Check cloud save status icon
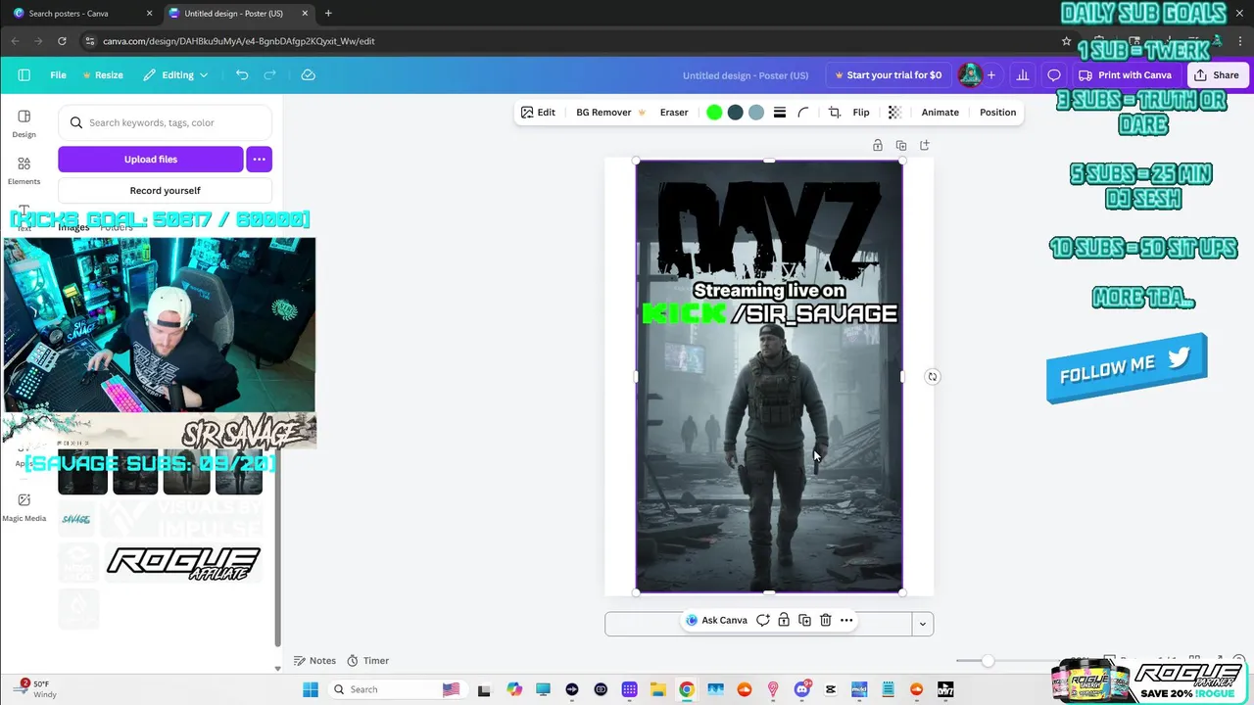 308,74
